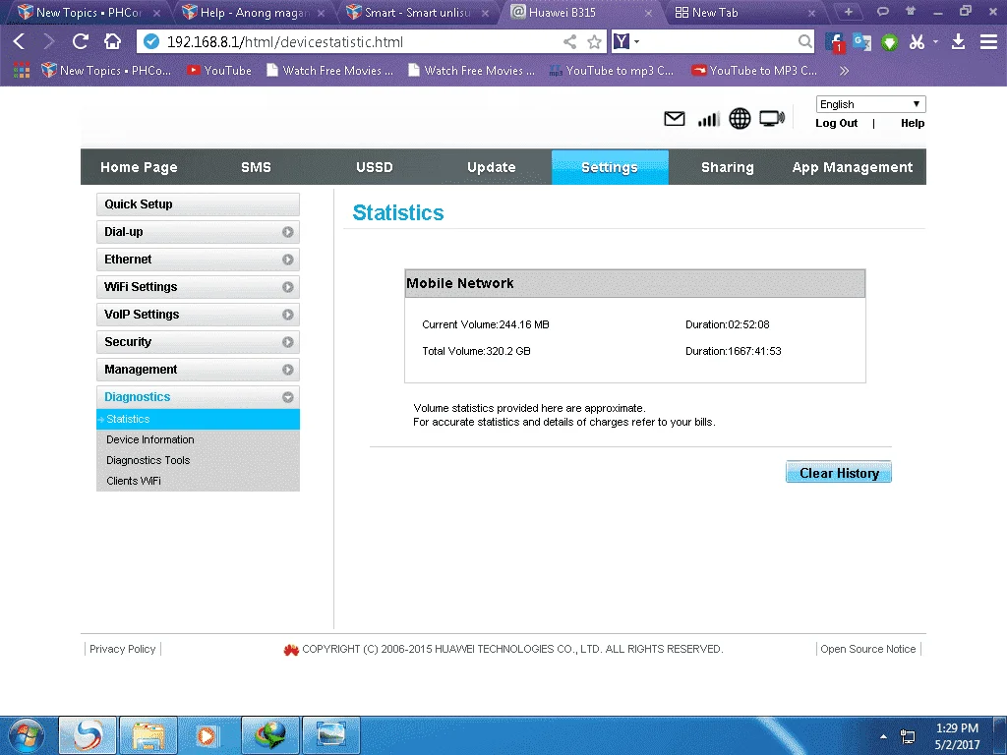Click the globe network status icon

click(740, 119)
